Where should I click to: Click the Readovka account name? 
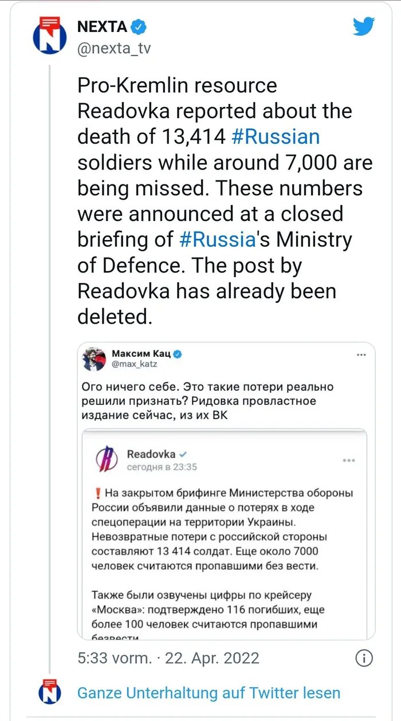[x=151, y=454]
